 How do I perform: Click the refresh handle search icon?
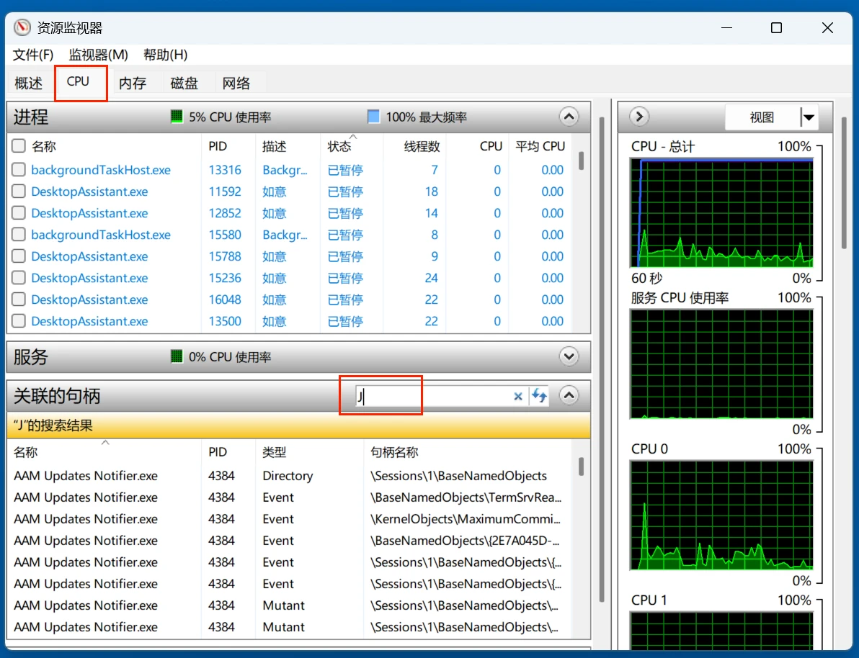tap(539, 396)
